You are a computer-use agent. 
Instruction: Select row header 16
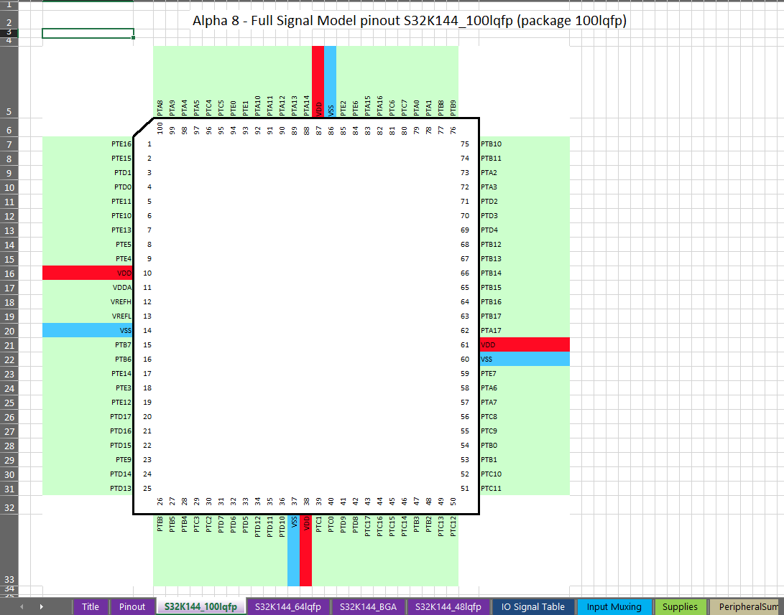click(9, 273)
